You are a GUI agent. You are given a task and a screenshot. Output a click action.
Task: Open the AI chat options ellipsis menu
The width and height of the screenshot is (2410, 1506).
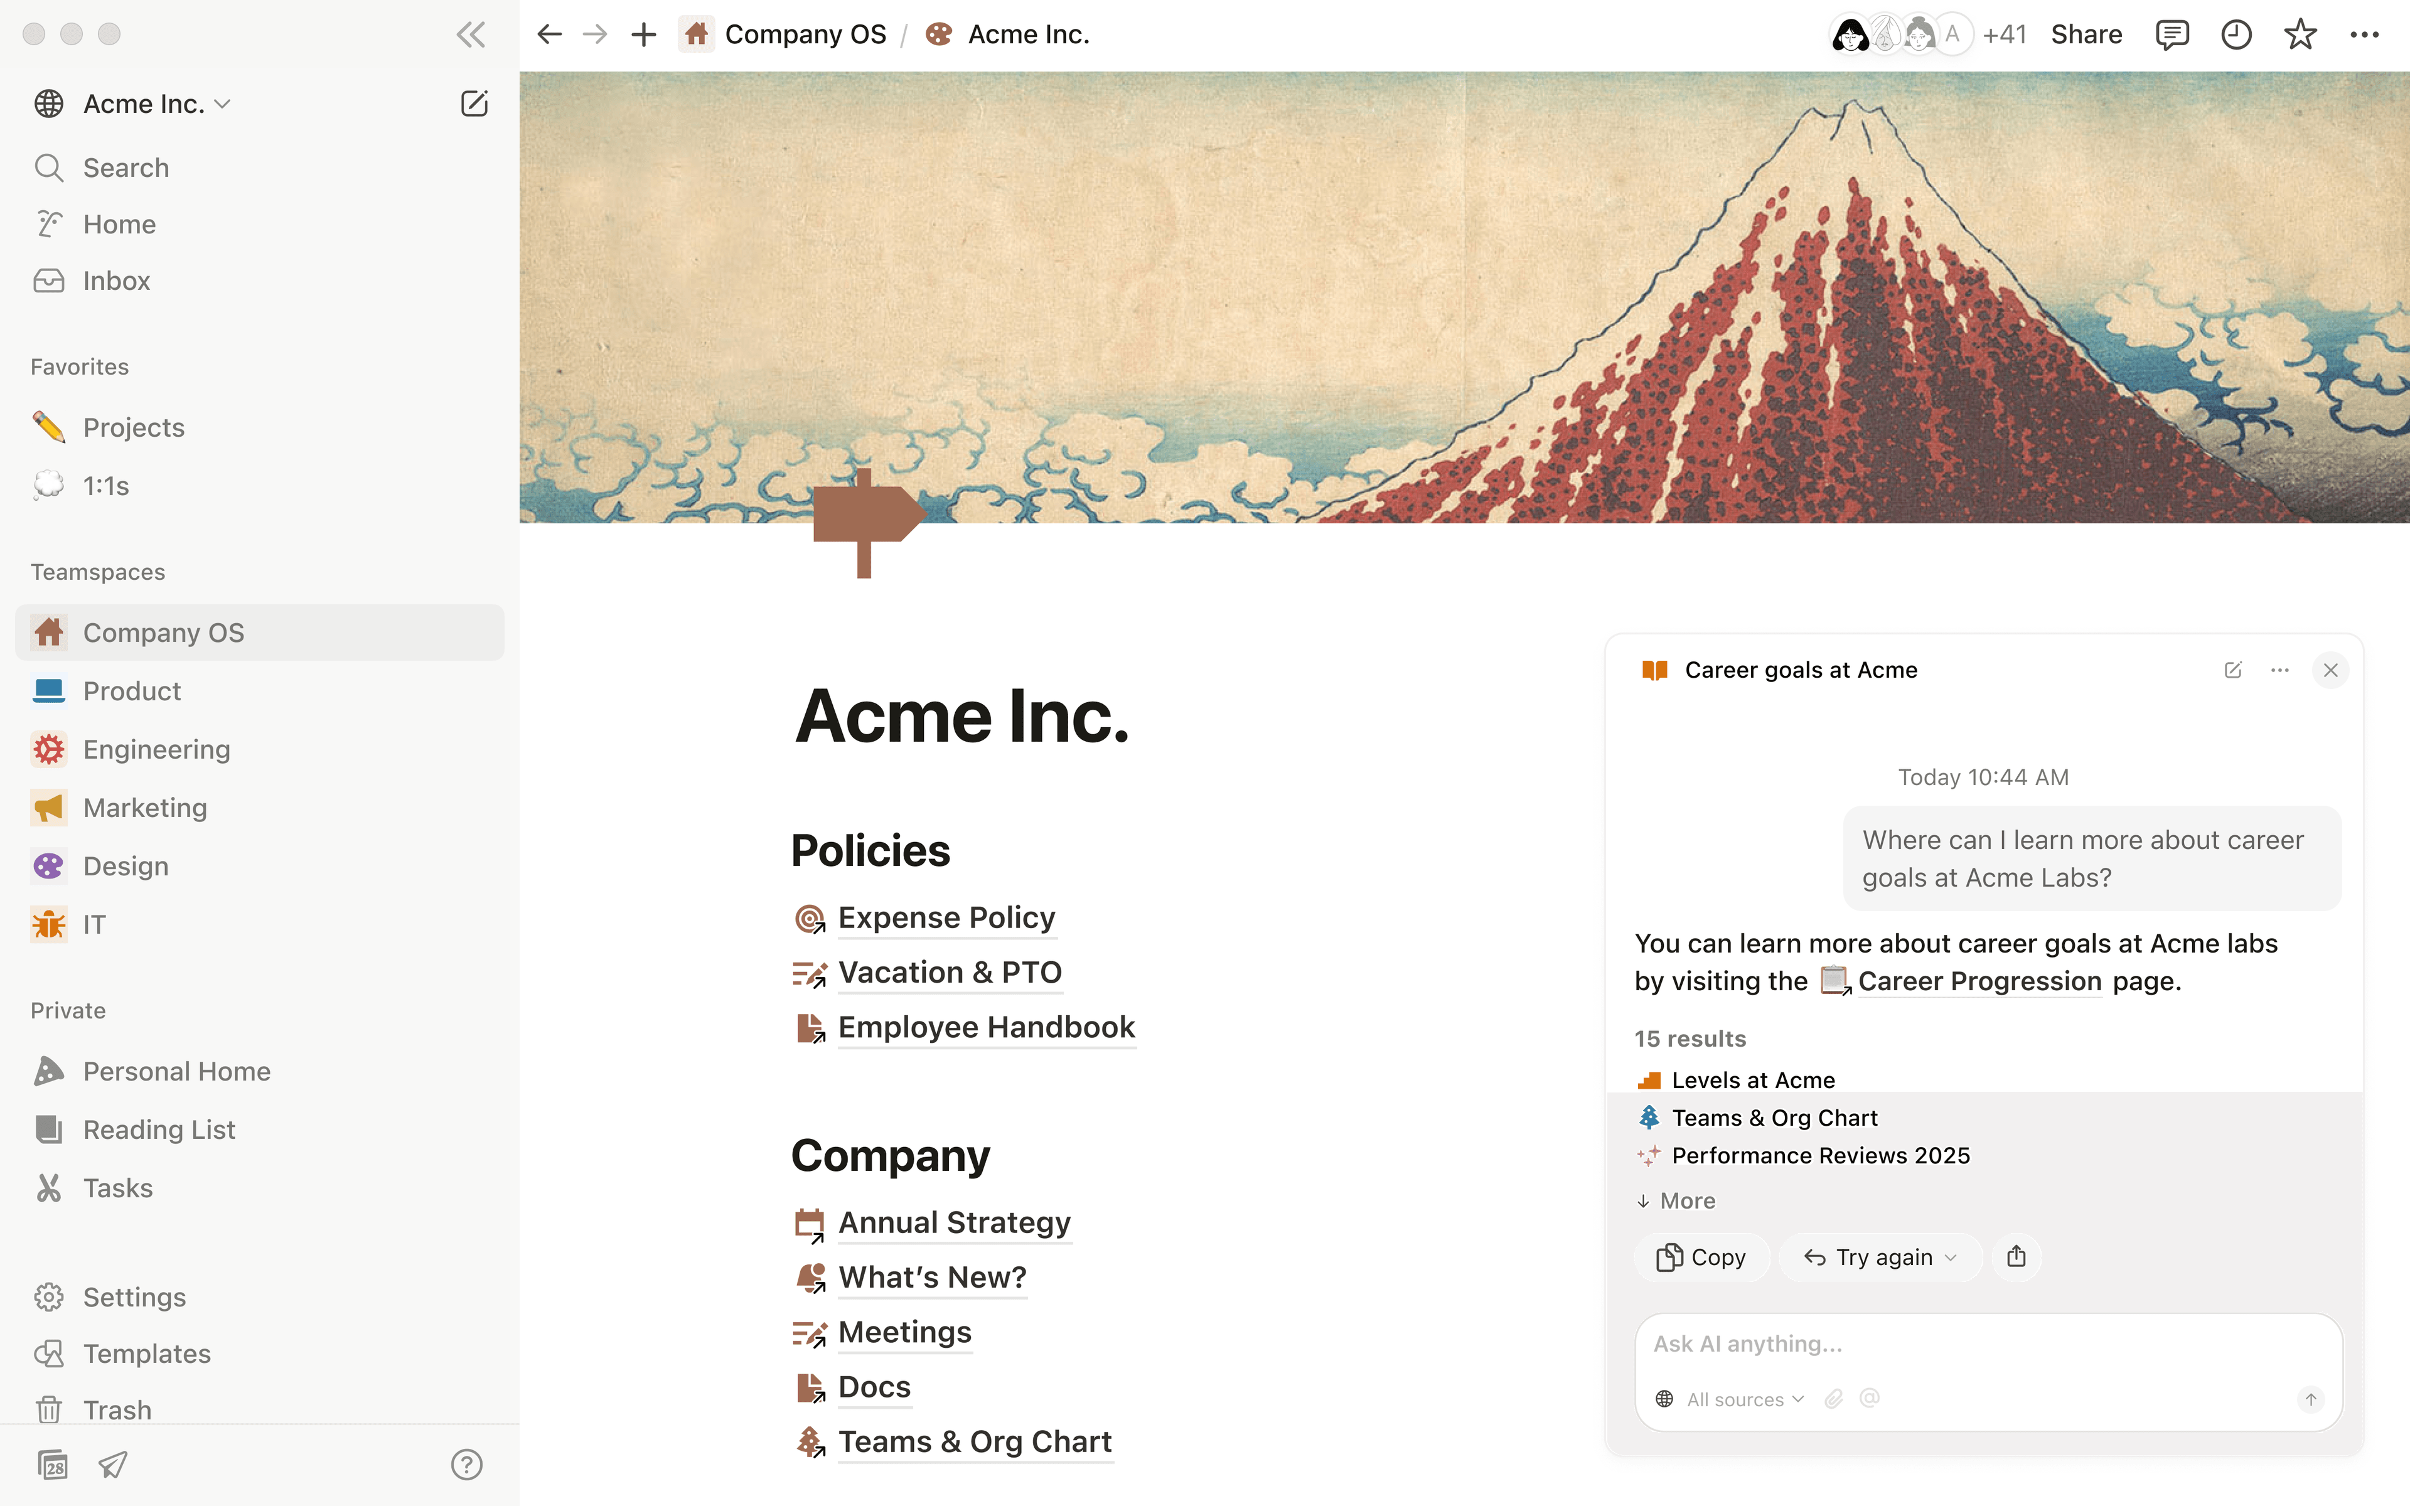(2279, 670)
